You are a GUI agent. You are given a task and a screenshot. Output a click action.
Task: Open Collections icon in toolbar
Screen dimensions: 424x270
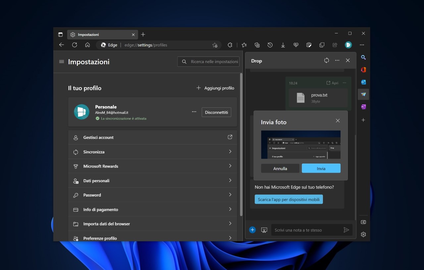click(x=257, y=45)
